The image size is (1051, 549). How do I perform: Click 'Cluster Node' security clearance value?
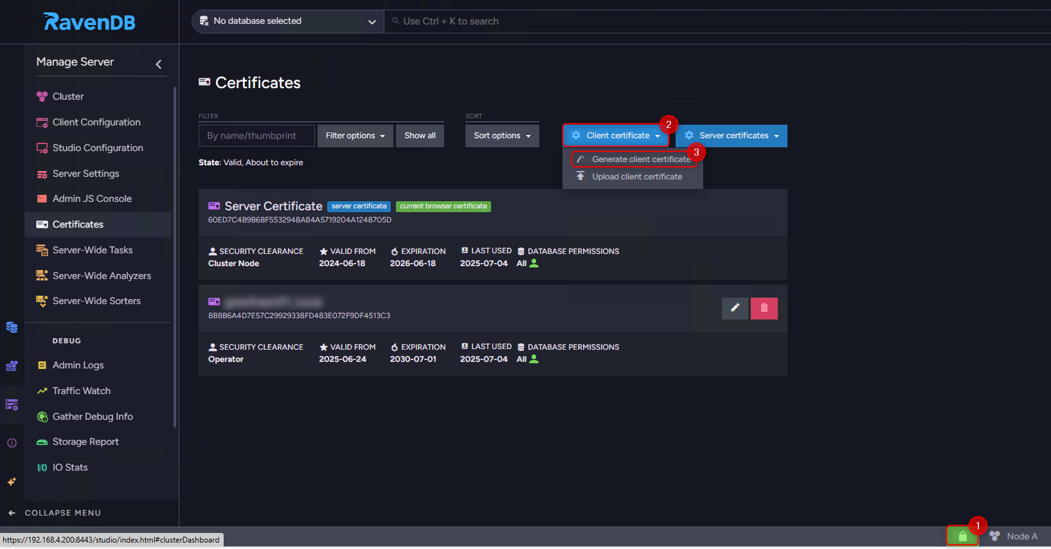pyautogui.click(x=233, y=264)
